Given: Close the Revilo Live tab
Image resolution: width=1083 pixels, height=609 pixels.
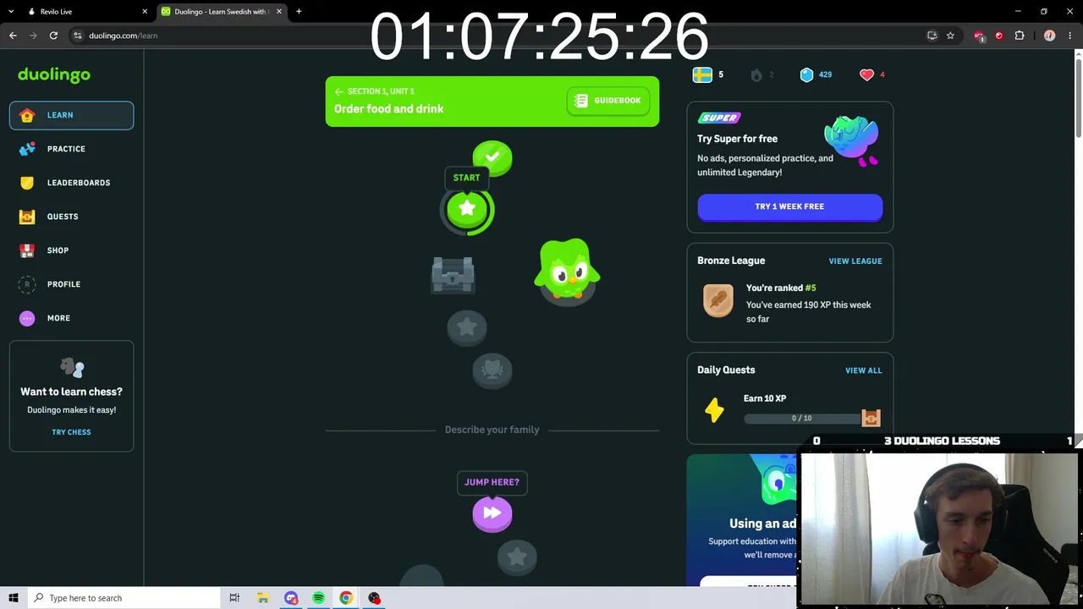Looking at the screenshot, I should (145, 12).
